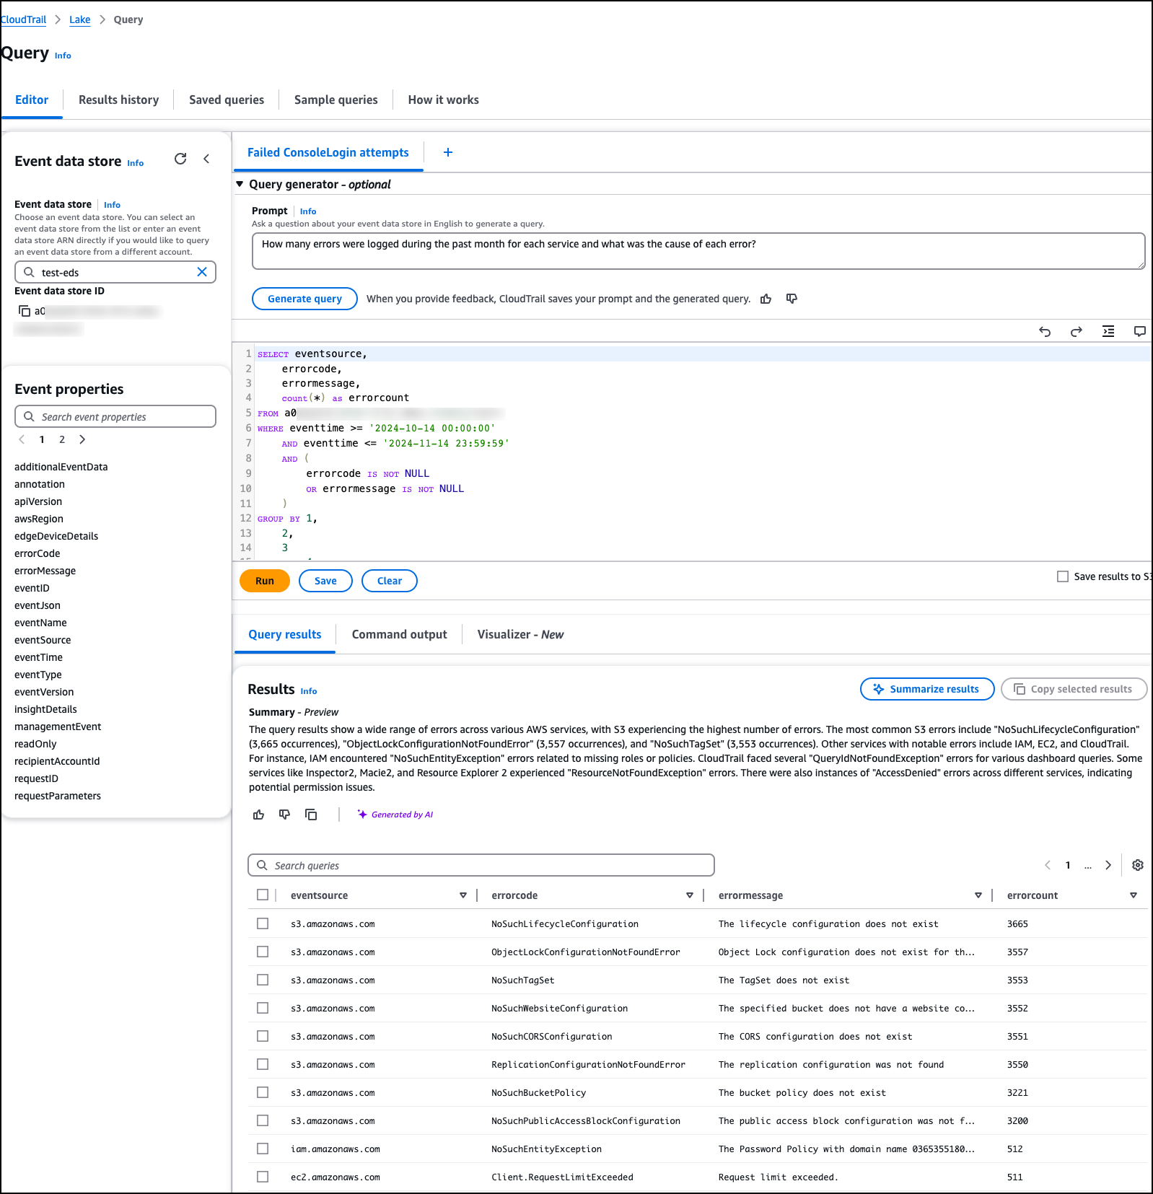
Task: Click Summarize results button
Action: [x=927, y=689]
